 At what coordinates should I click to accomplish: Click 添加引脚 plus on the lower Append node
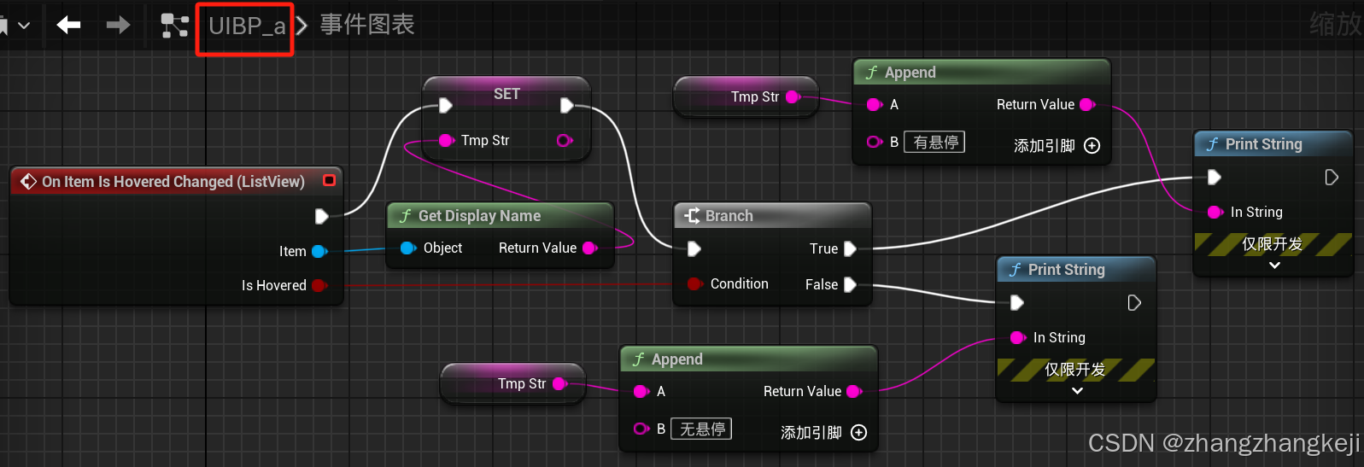[x=859, y=433]
